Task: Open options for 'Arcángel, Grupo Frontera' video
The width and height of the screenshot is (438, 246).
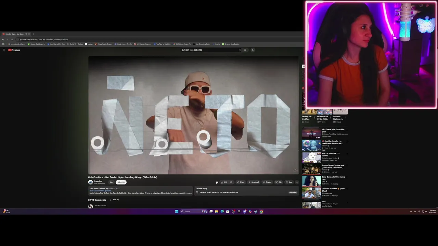Action: (x=347, y=165)
